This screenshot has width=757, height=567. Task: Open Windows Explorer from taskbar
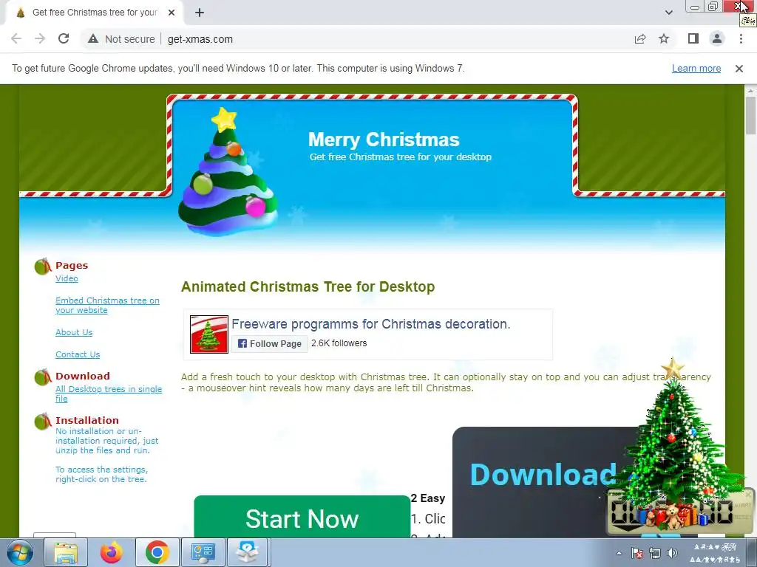coord(66,552)
